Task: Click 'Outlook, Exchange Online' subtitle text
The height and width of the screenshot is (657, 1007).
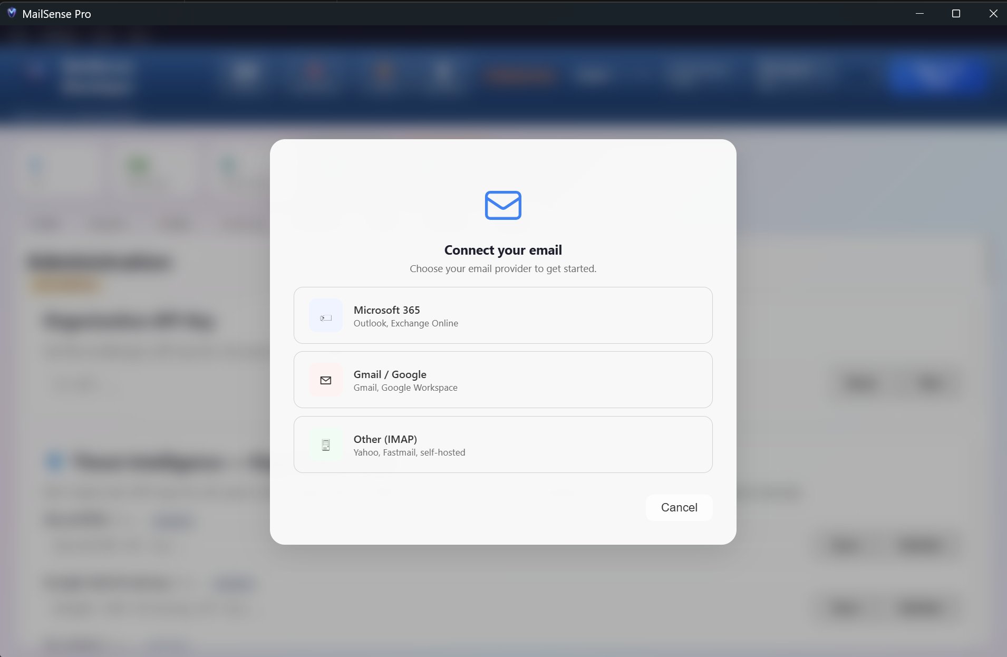Action: tap(405, 323)
